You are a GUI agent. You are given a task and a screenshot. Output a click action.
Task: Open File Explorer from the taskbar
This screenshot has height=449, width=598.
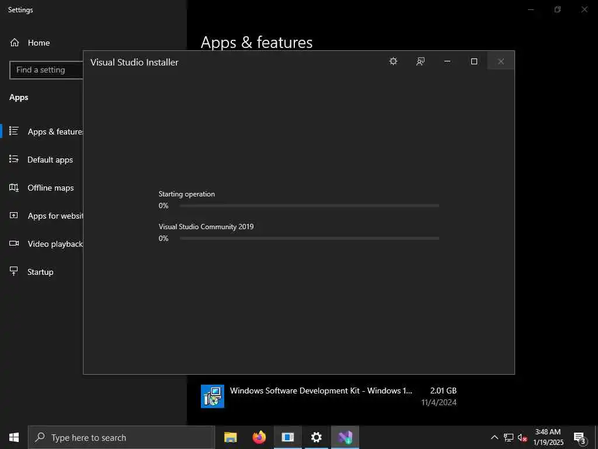click(x=230, y=437)
